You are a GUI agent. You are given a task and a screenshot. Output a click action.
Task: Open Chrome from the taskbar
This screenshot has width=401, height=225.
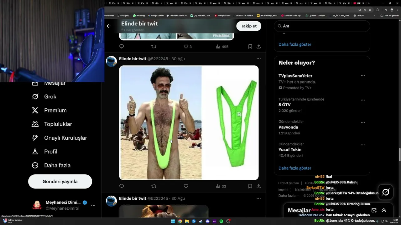180,222
